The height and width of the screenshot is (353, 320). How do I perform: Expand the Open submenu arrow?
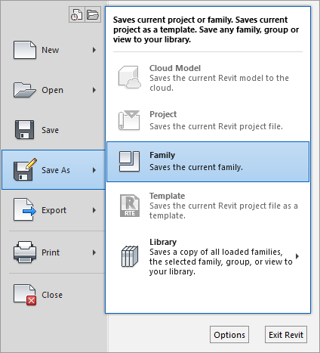tap(94, 90)
